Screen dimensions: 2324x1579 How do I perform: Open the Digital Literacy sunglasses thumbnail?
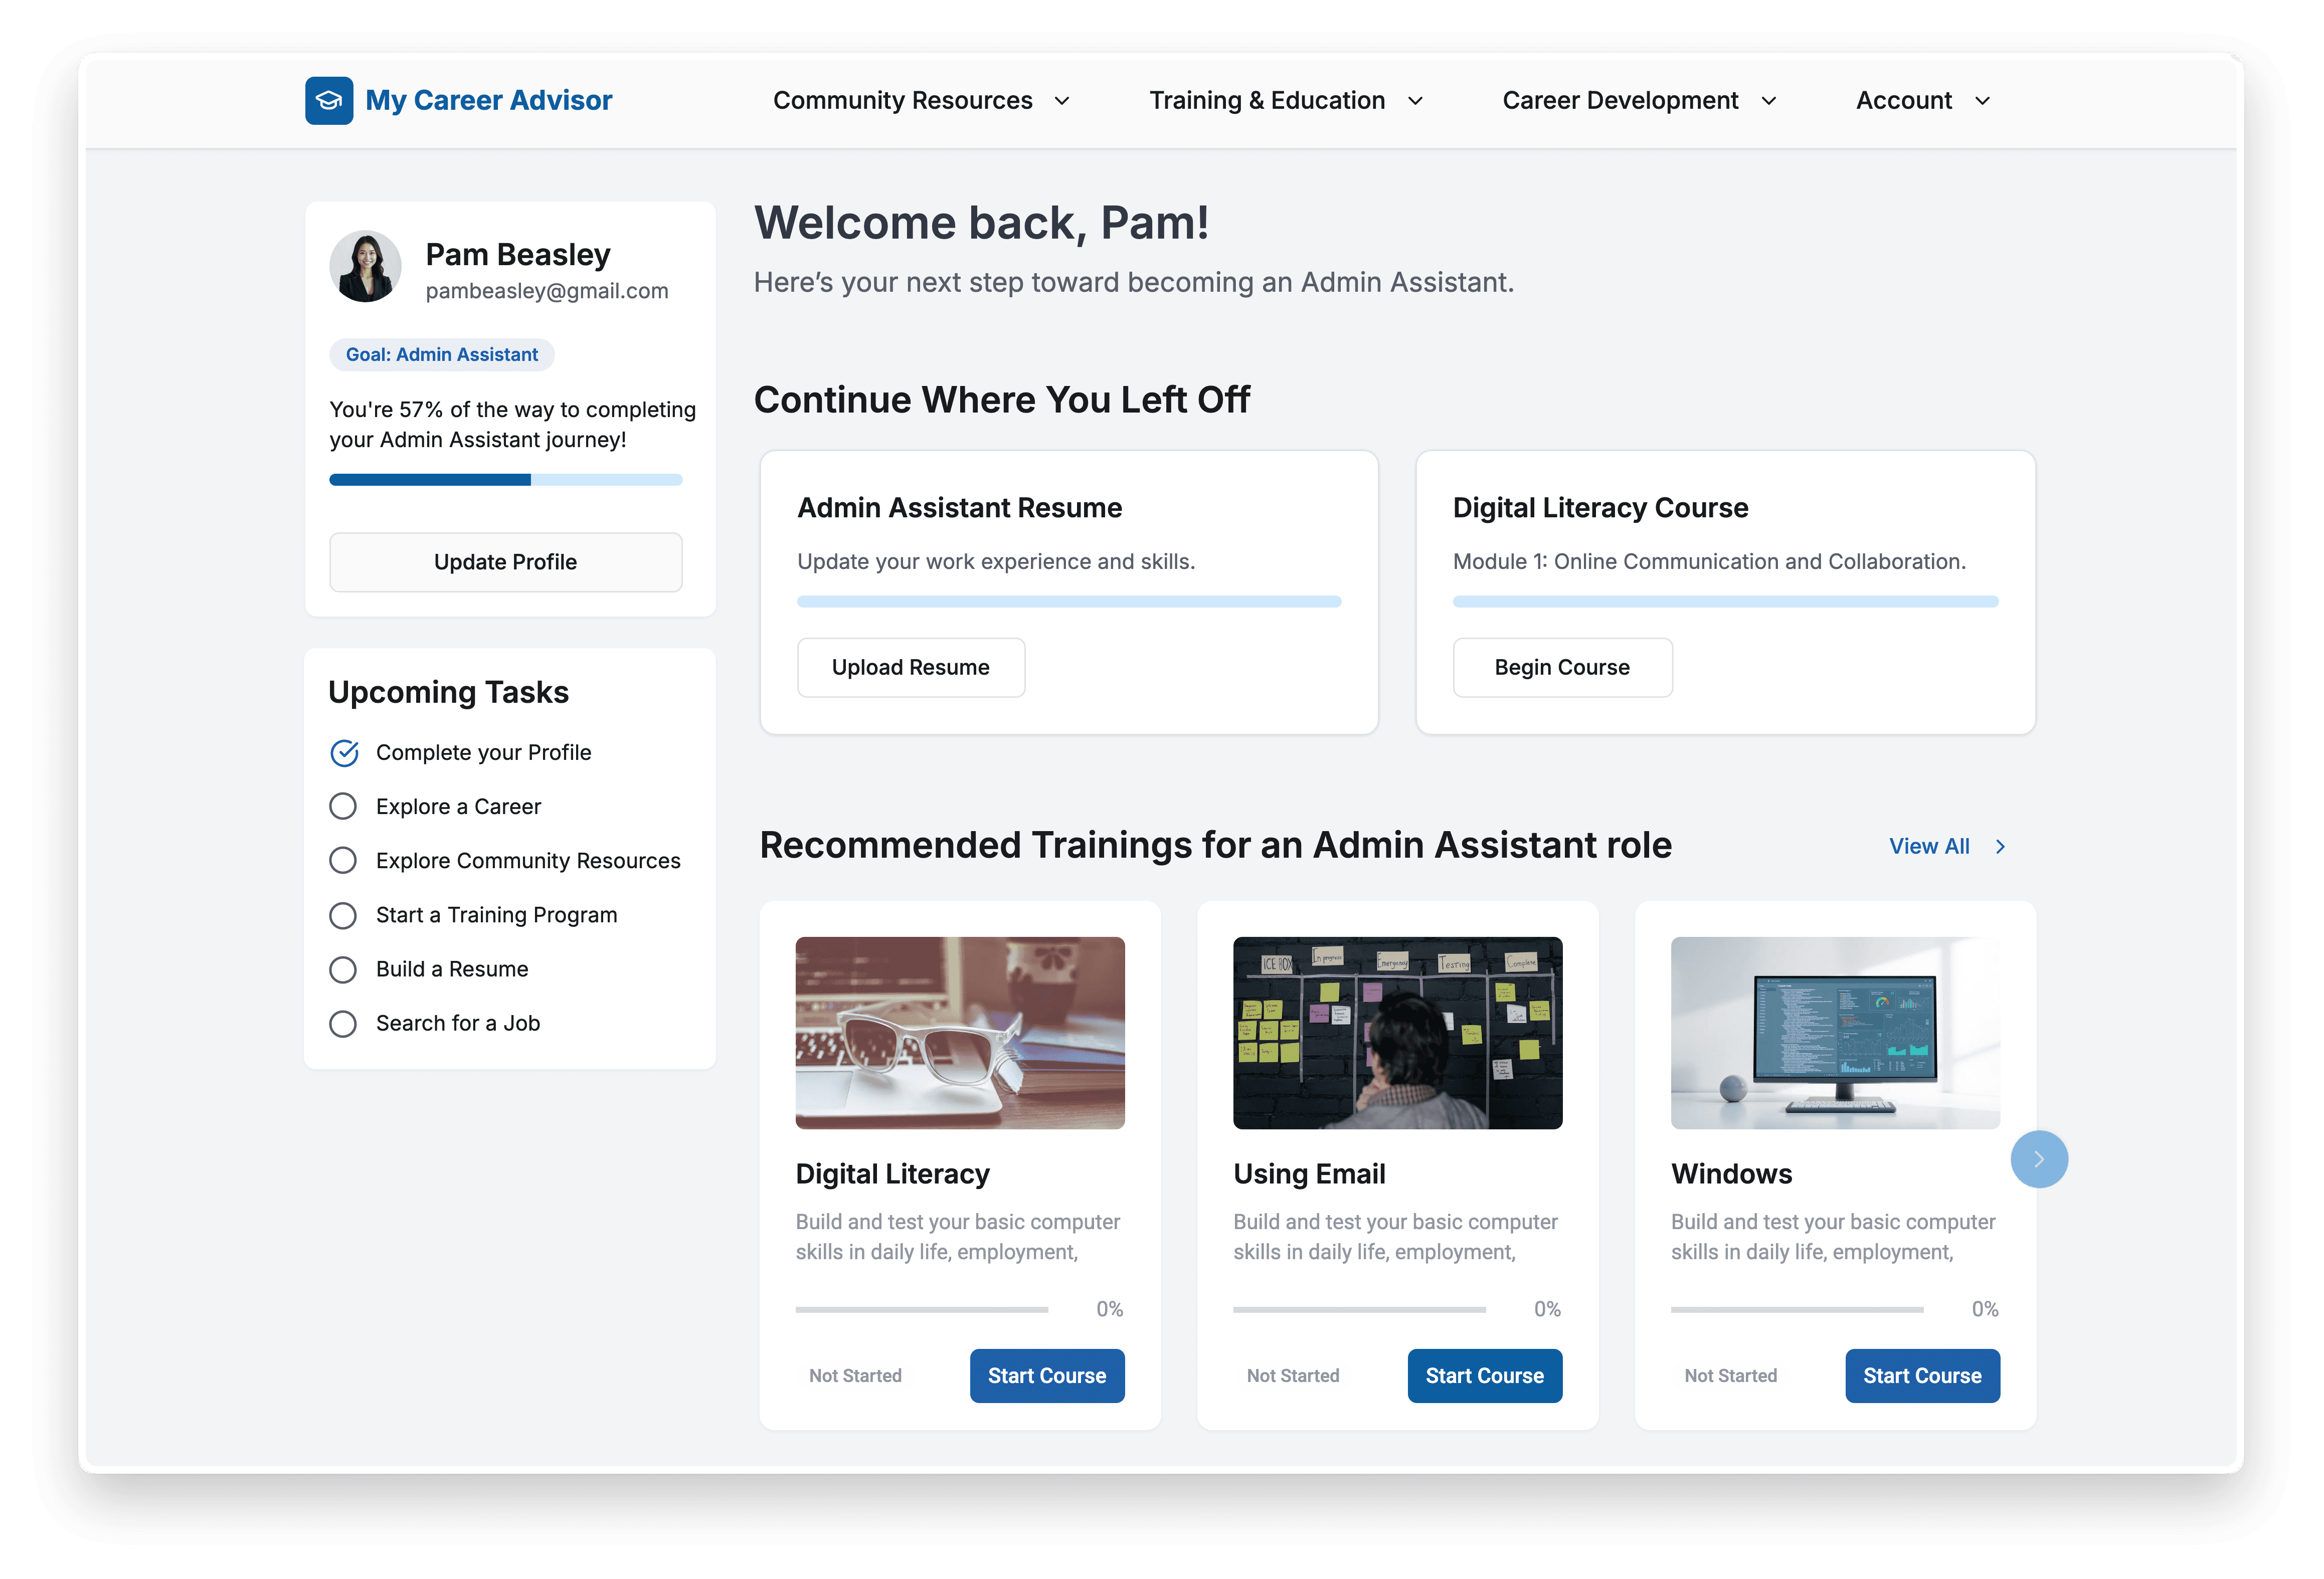pyautogui.click(x=959, y=1033)
